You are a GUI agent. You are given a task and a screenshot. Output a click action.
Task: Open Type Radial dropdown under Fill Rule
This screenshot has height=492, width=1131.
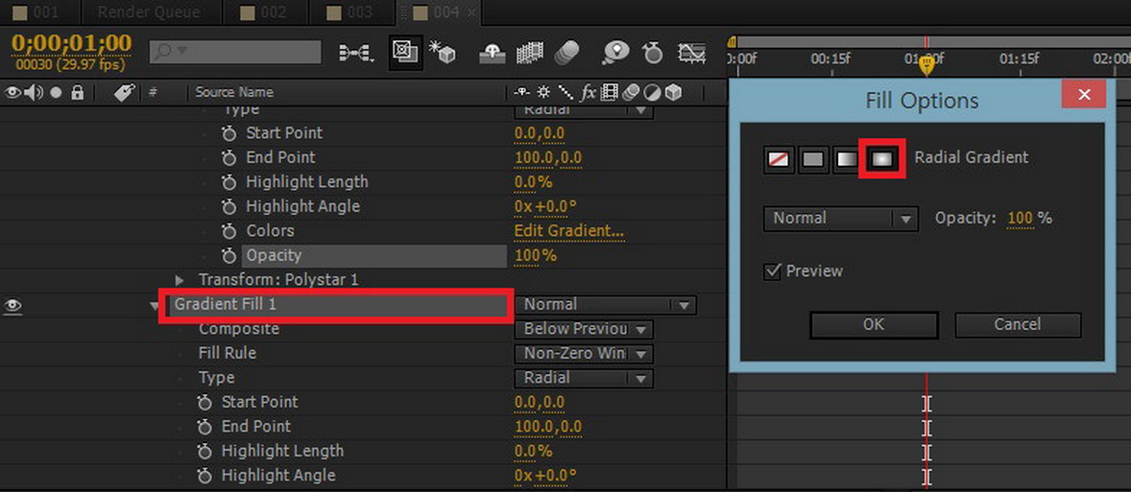tap(584, 378)
